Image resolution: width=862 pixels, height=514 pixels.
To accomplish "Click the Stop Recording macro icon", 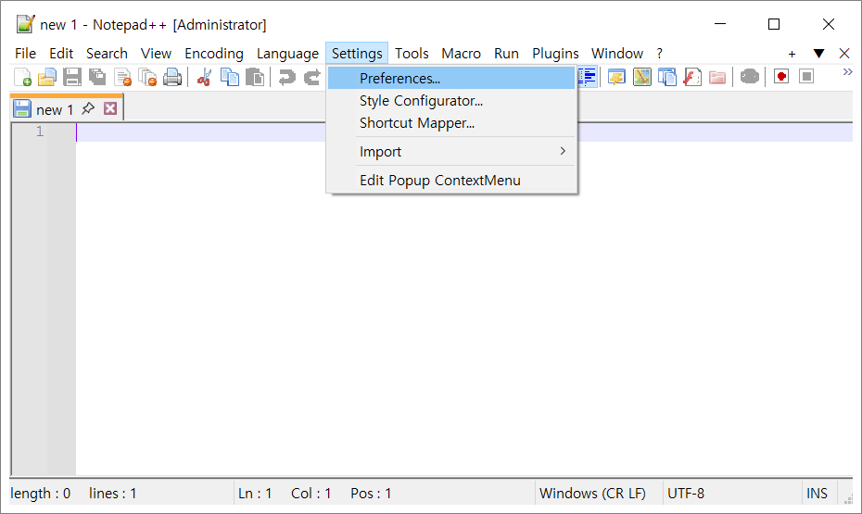I will (806, 77).
